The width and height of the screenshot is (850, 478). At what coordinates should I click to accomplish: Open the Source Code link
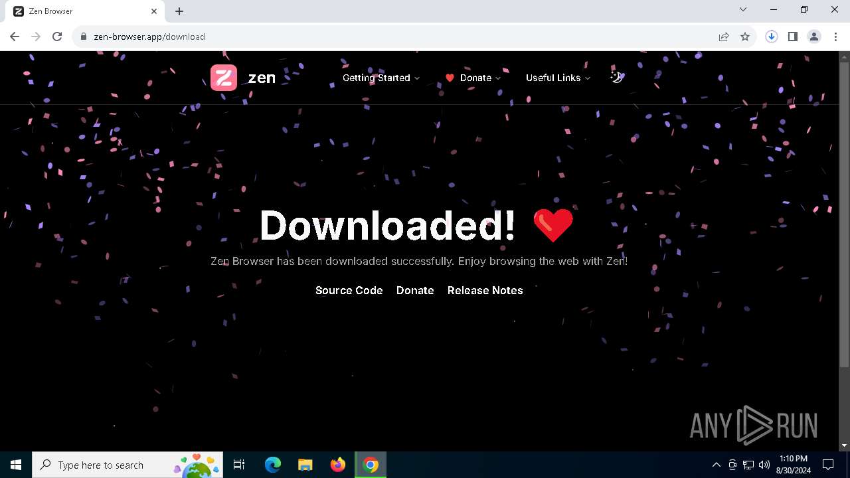click(349, 290)
